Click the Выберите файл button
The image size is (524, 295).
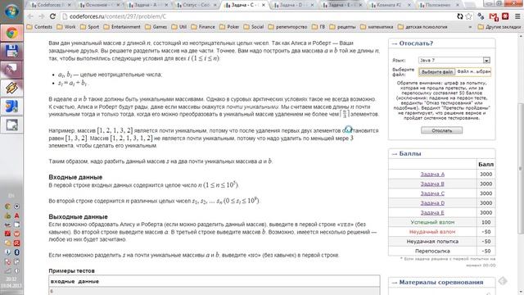click(x=436, y=72)
